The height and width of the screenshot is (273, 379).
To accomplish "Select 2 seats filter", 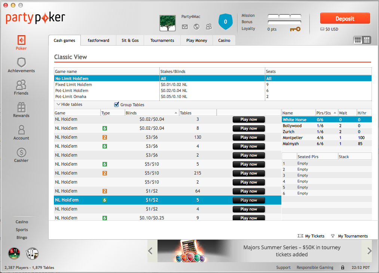I will coord(318,96).
